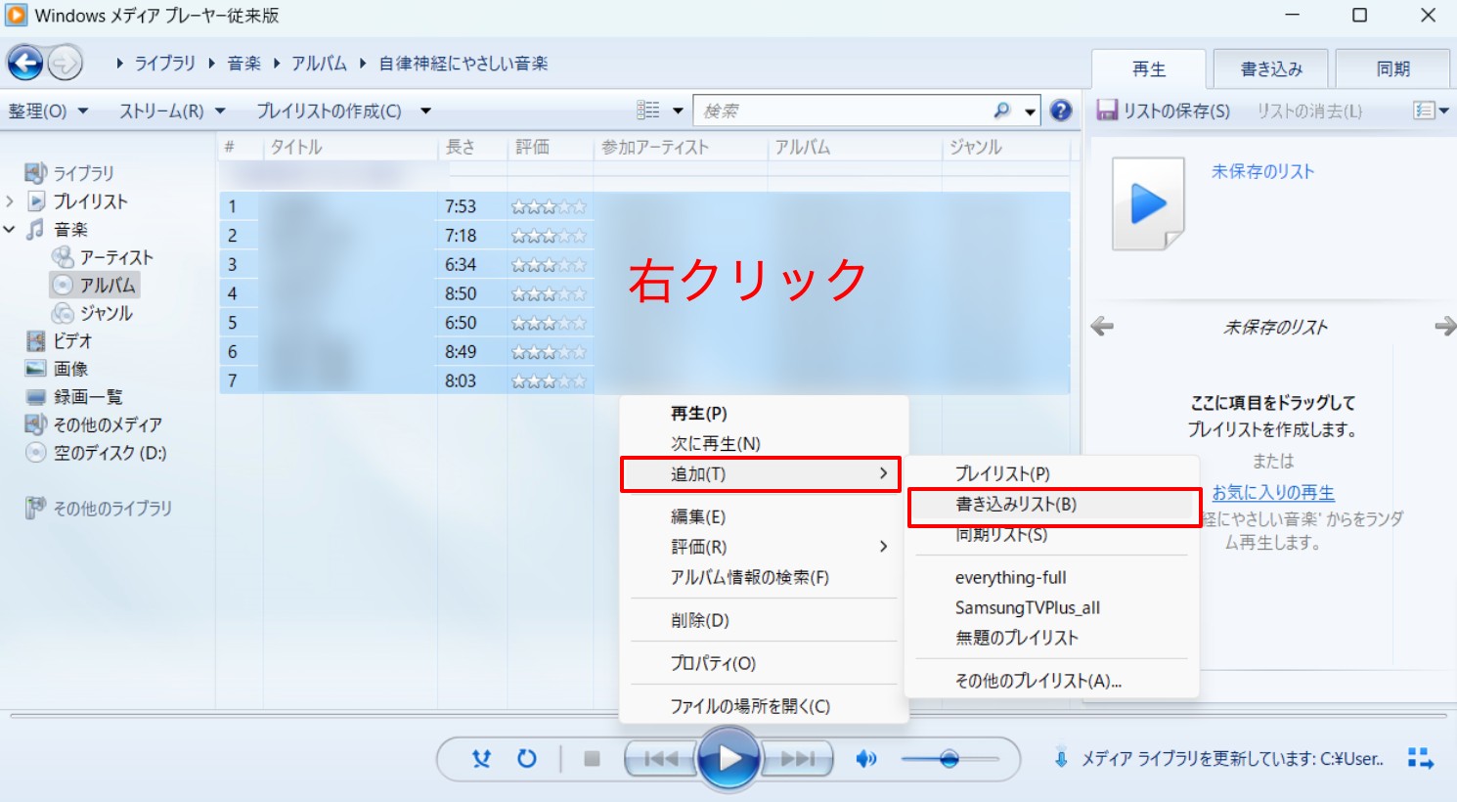Choose ファイルの場所を開く(C)
Screen dimensions: 1457x802
click(764, 706)
